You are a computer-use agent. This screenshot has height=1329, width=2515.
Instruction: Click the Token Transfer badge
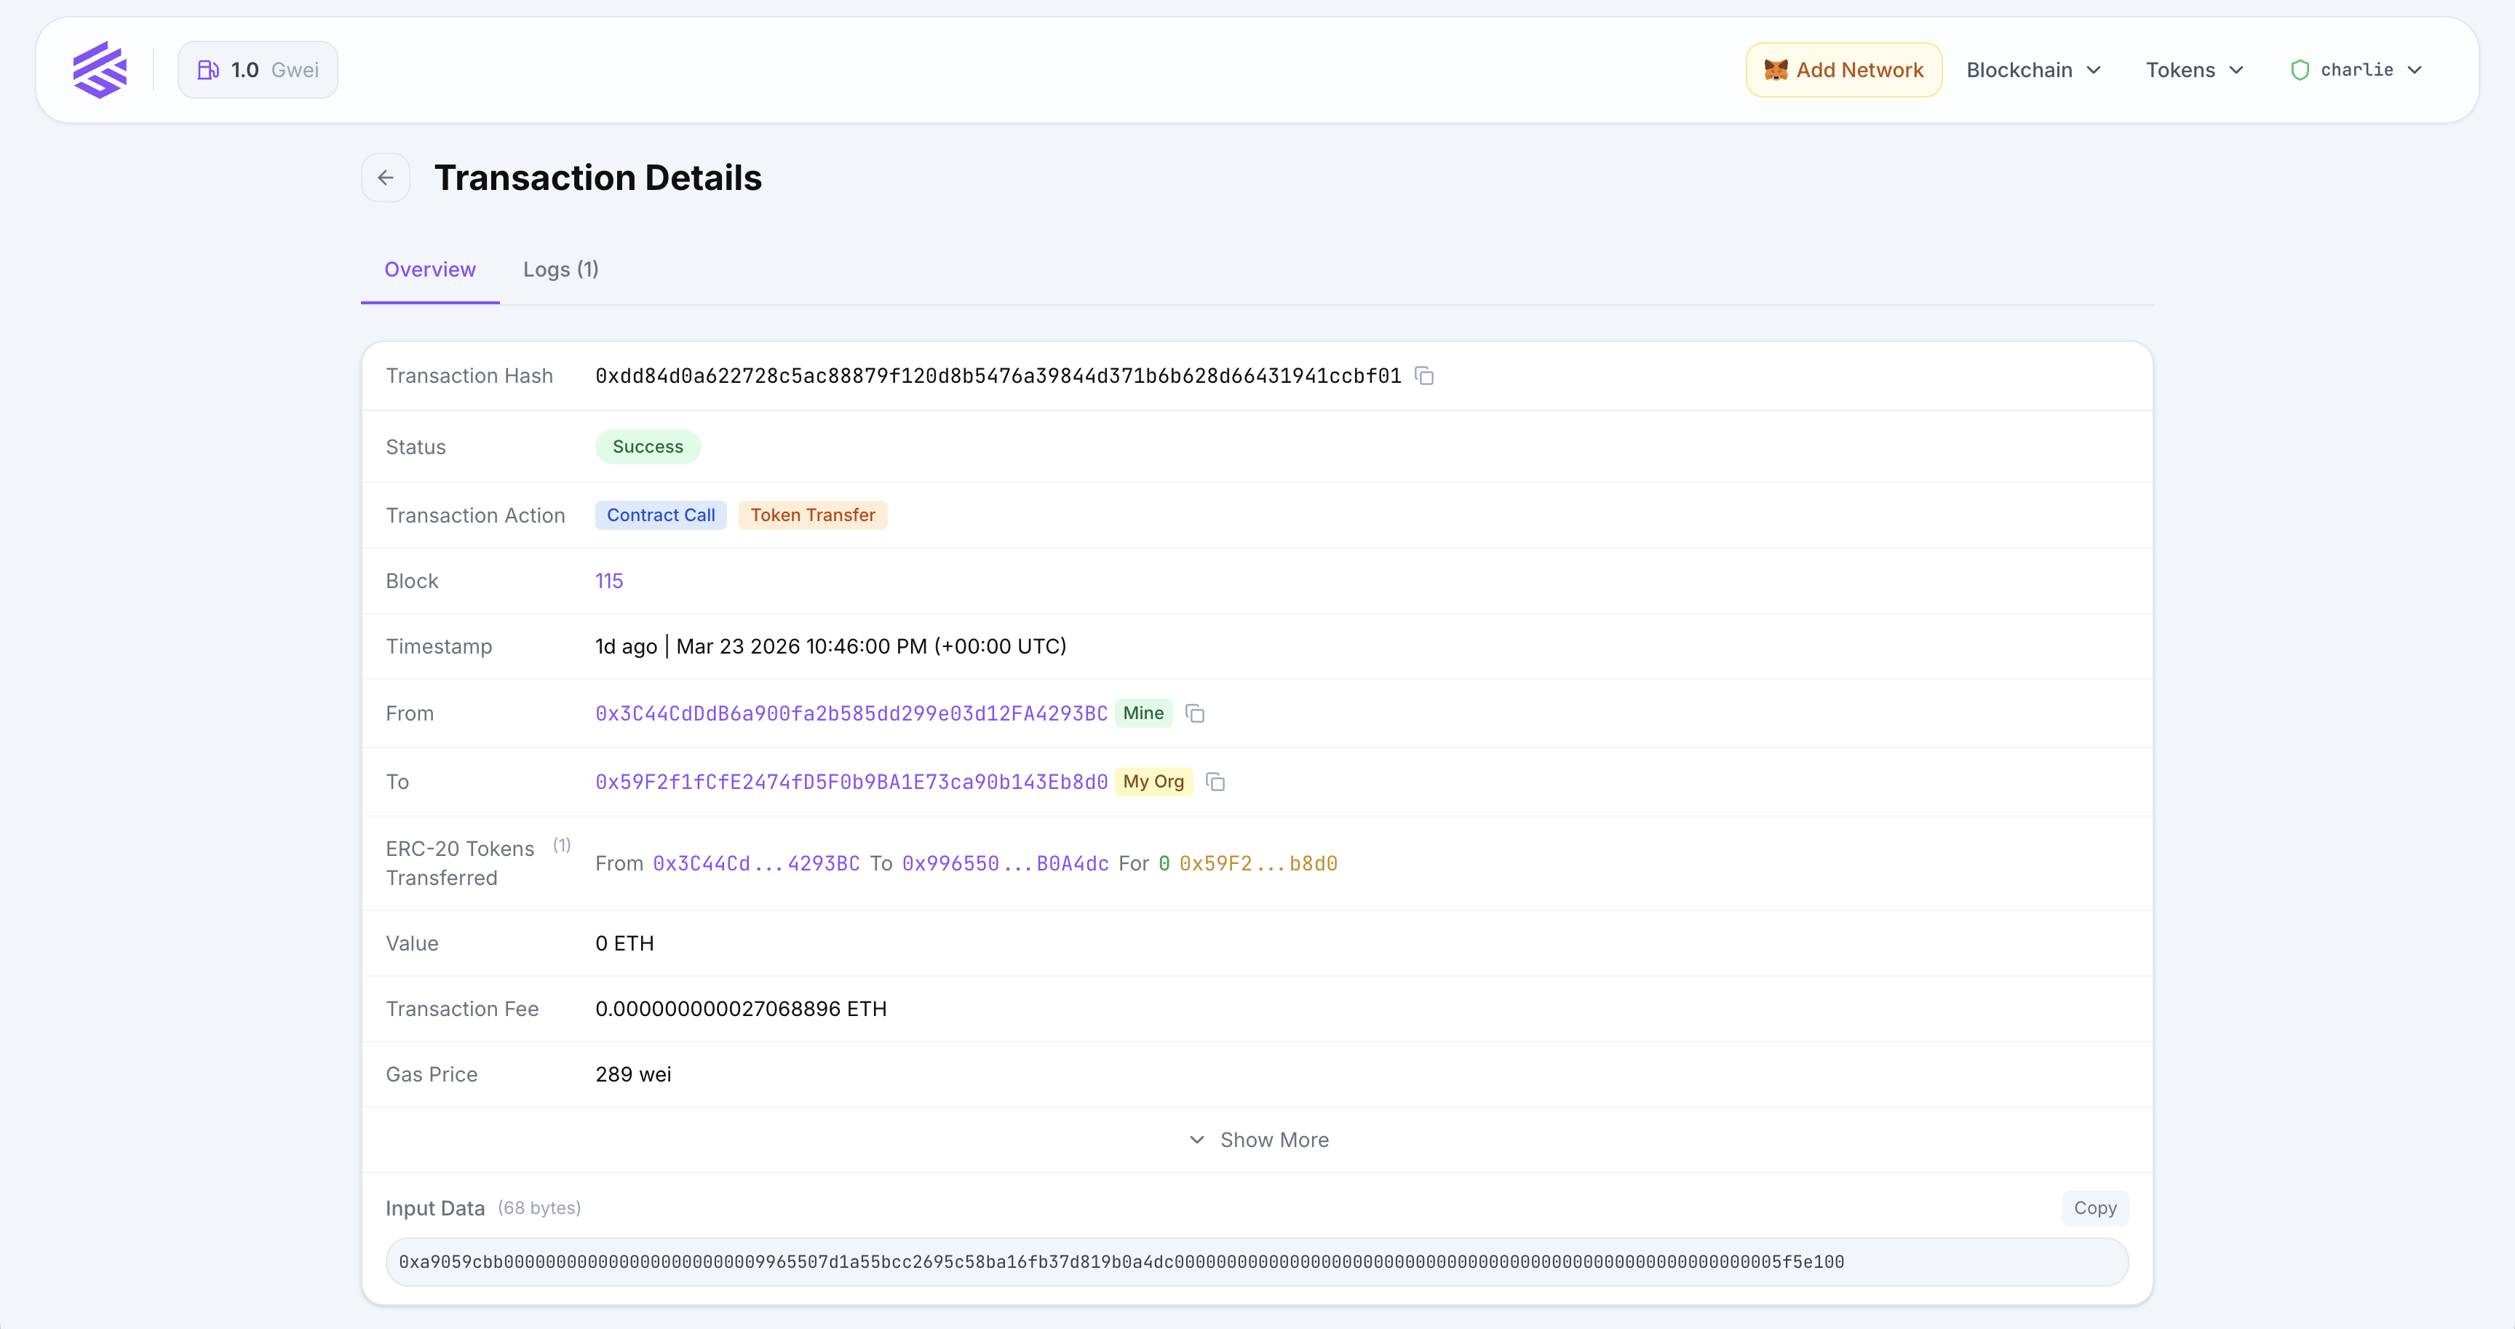(812, 515)
